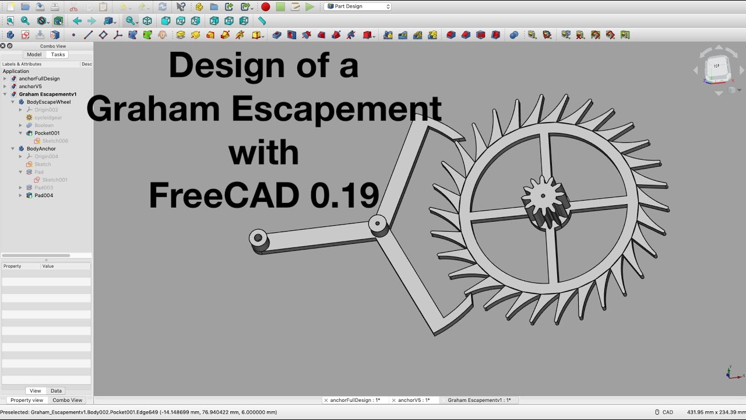Screen dimensions: 746x420
Task: Fit all content in view
Action: [10, 20]
